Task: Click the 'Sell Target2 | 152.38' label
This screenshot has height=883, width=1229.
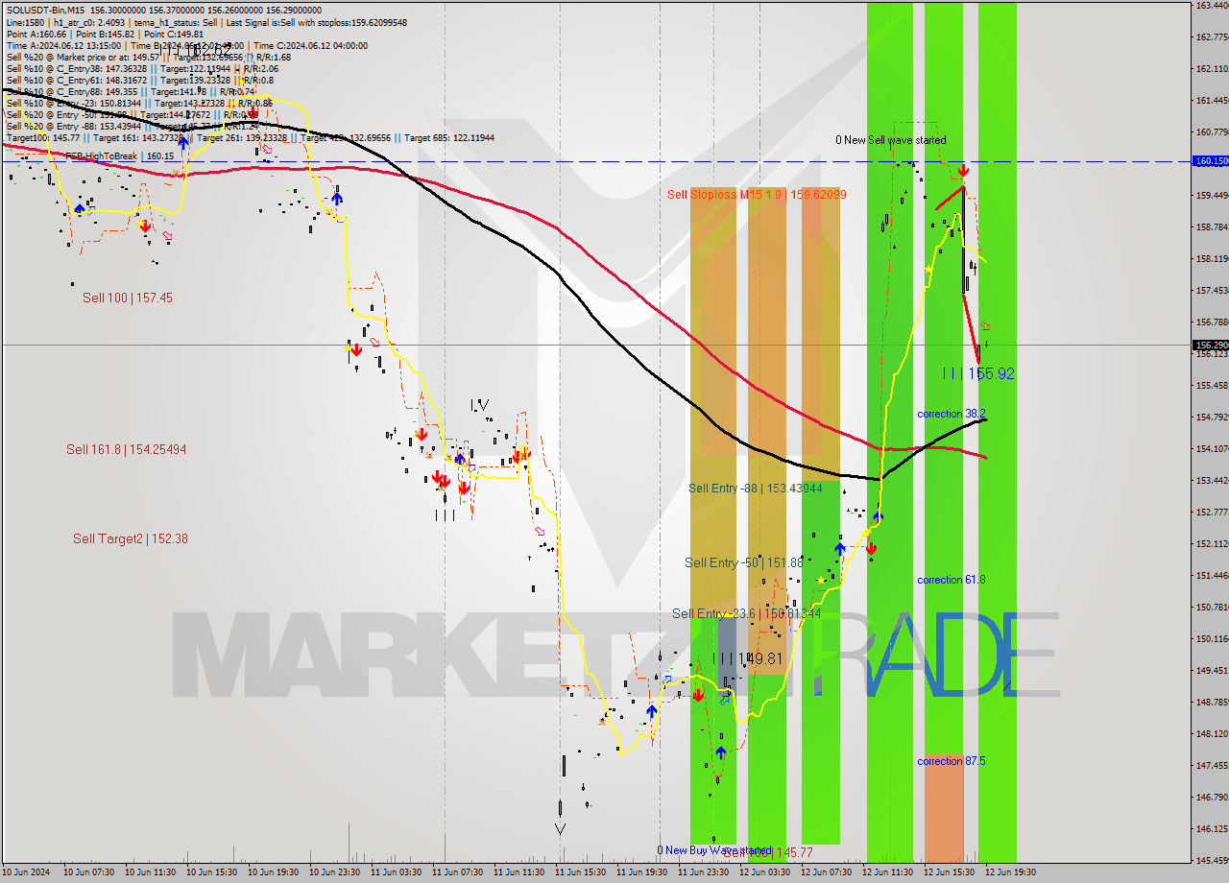Action: (131, 538)
